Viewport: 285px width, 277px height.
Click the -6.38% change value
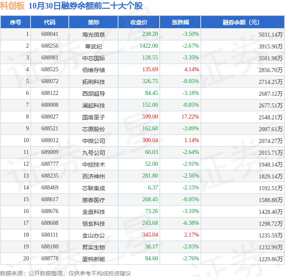(191, 223)
